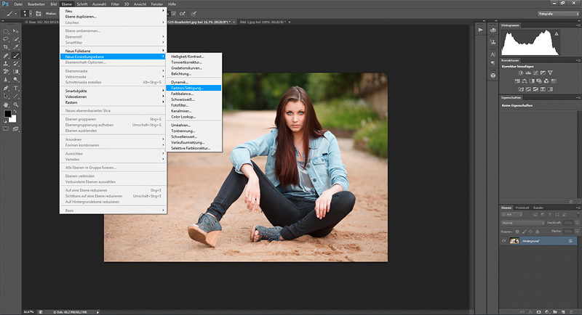Open the layer filter type Art dropdown
This screenshot has width=582, height=315.
click(511, 215)
